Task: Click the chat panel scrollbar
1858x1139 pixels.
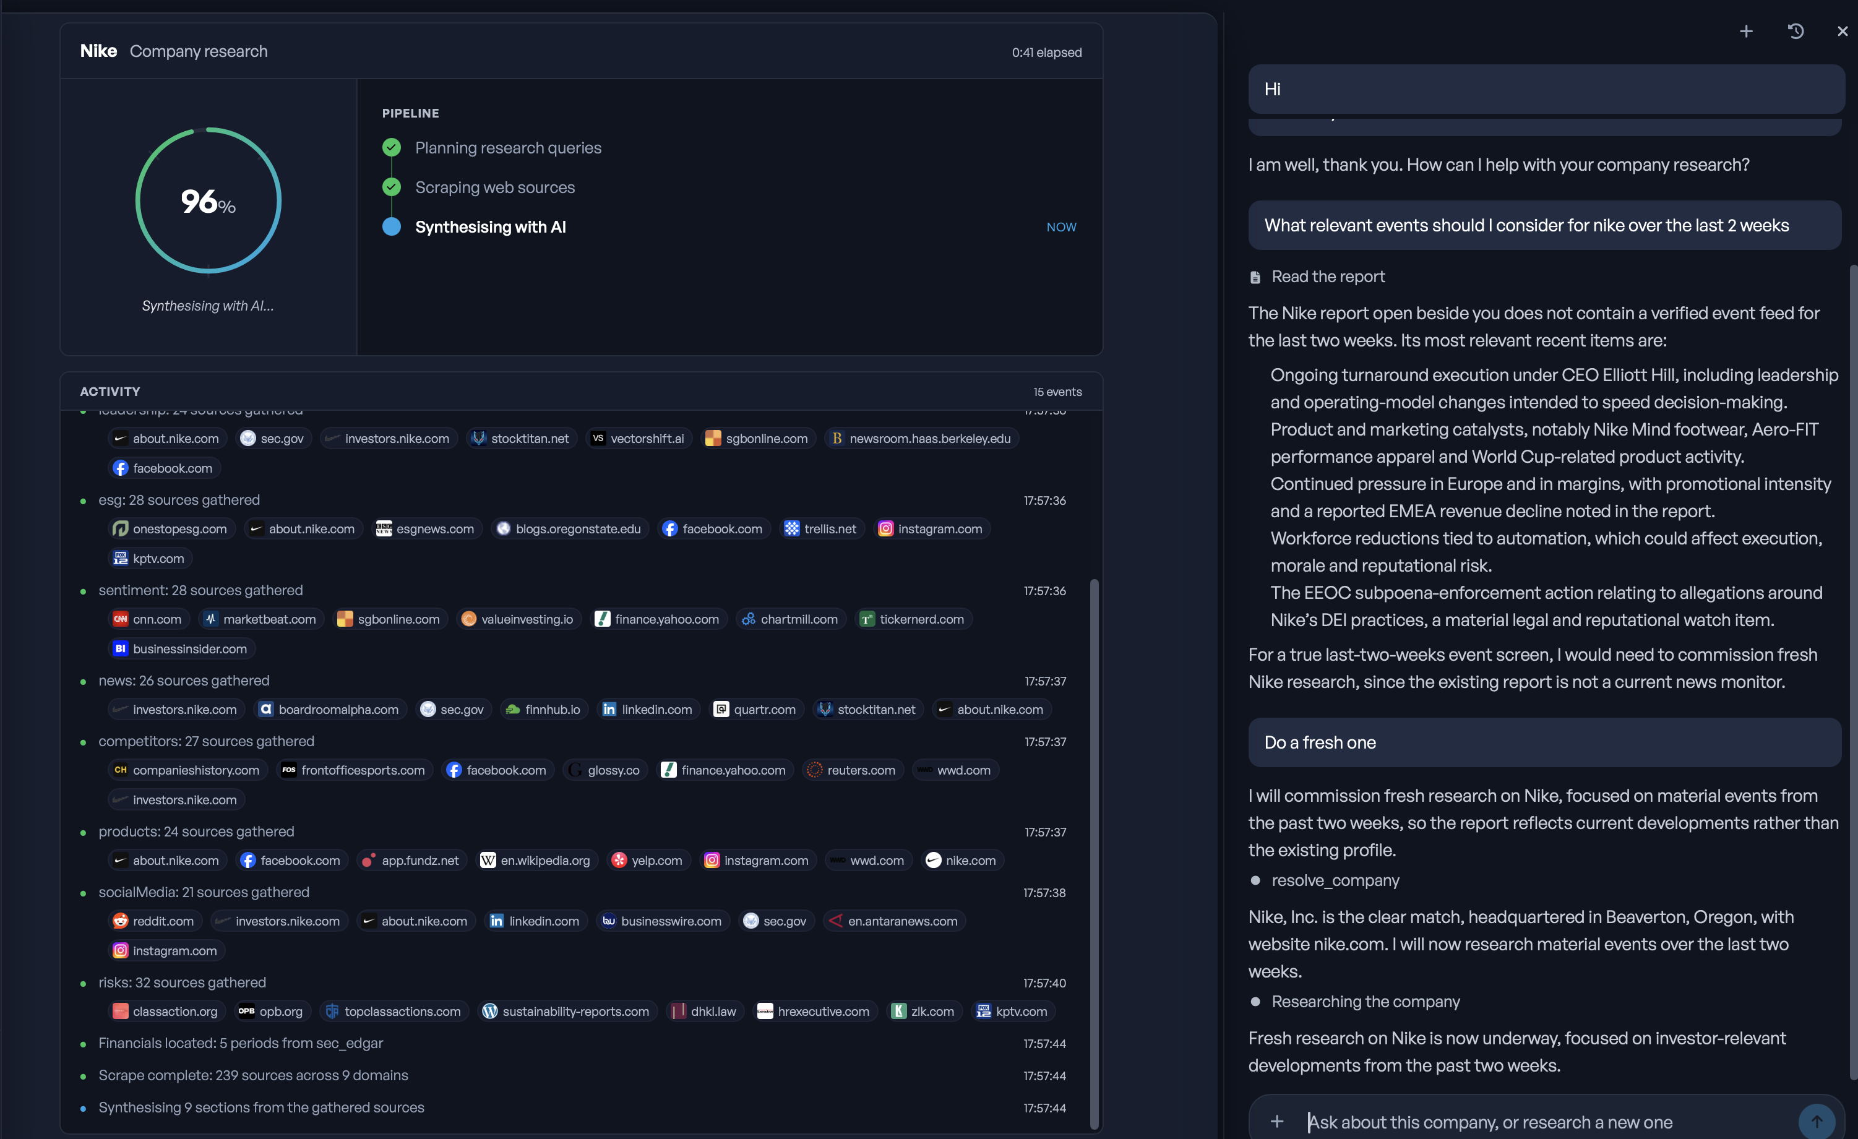Action: tap(1854, 673)
